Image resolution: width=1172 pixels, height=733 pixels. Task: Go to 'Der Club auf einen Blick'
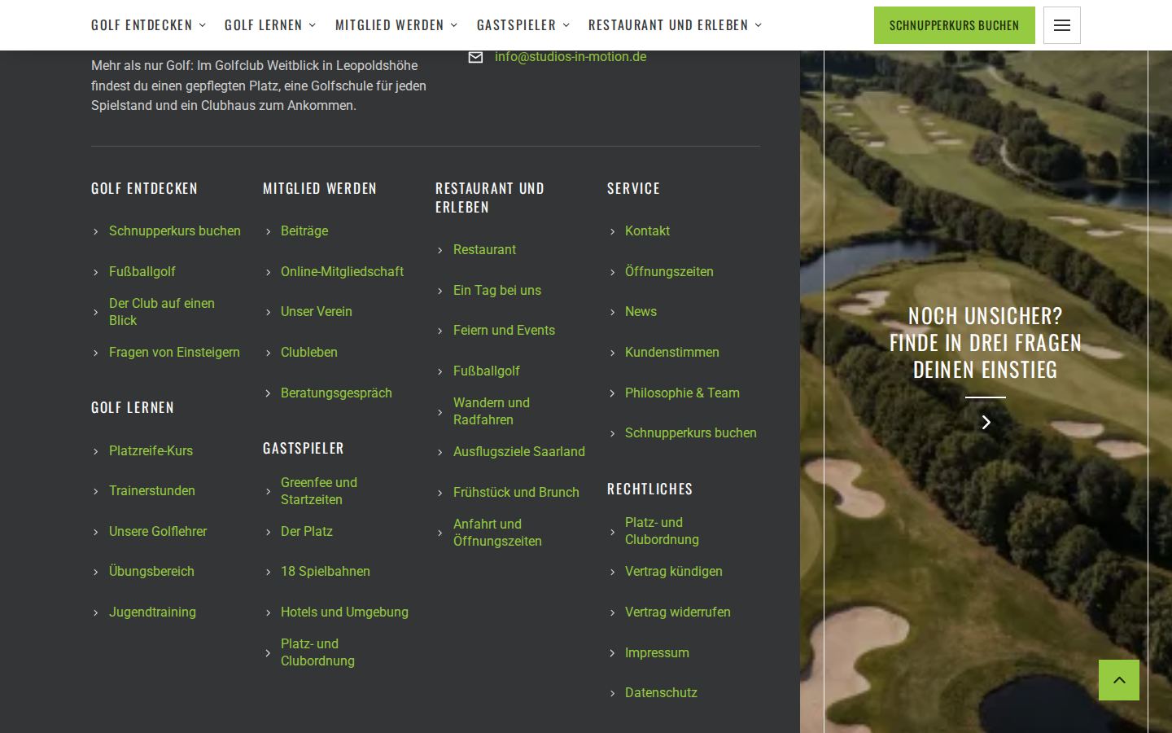pyautogui.click(x=162, y=312)
